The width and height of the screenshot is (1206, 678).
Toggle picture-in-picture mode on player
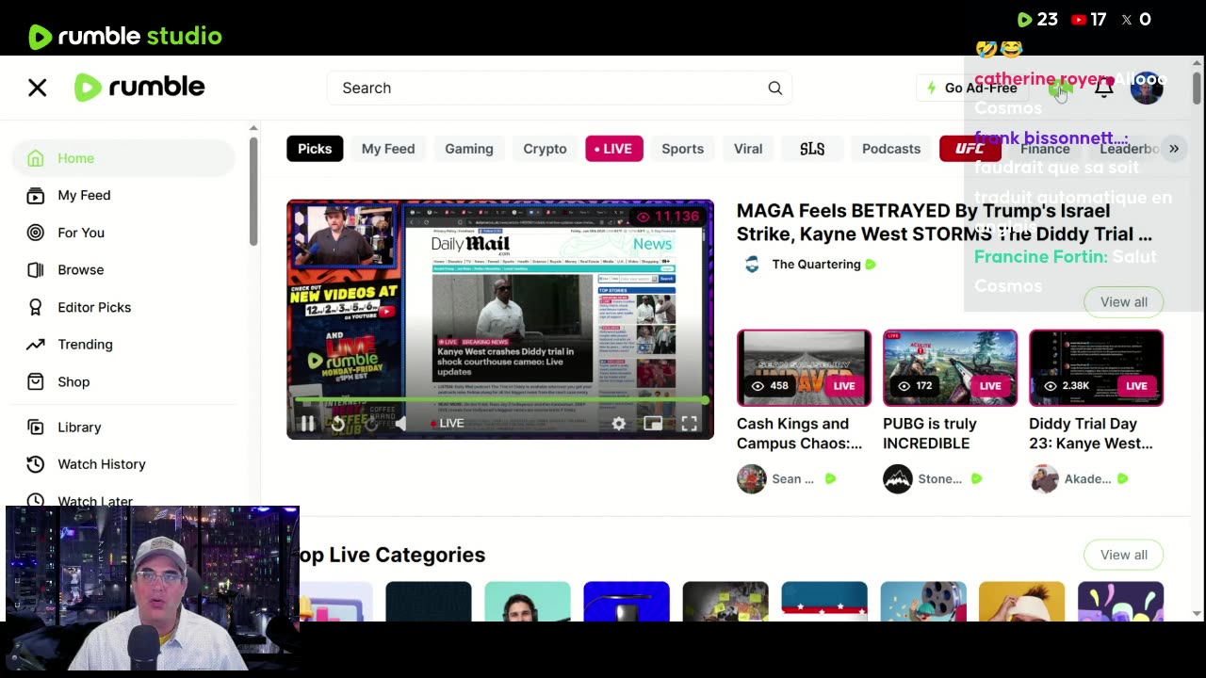click(x=653, y=424)
